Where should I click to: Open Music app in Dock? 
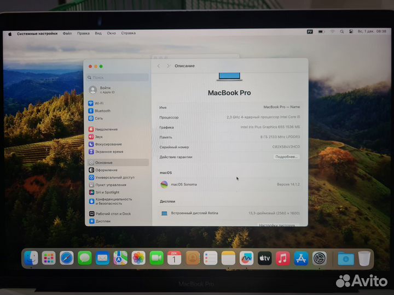(283, 258)
